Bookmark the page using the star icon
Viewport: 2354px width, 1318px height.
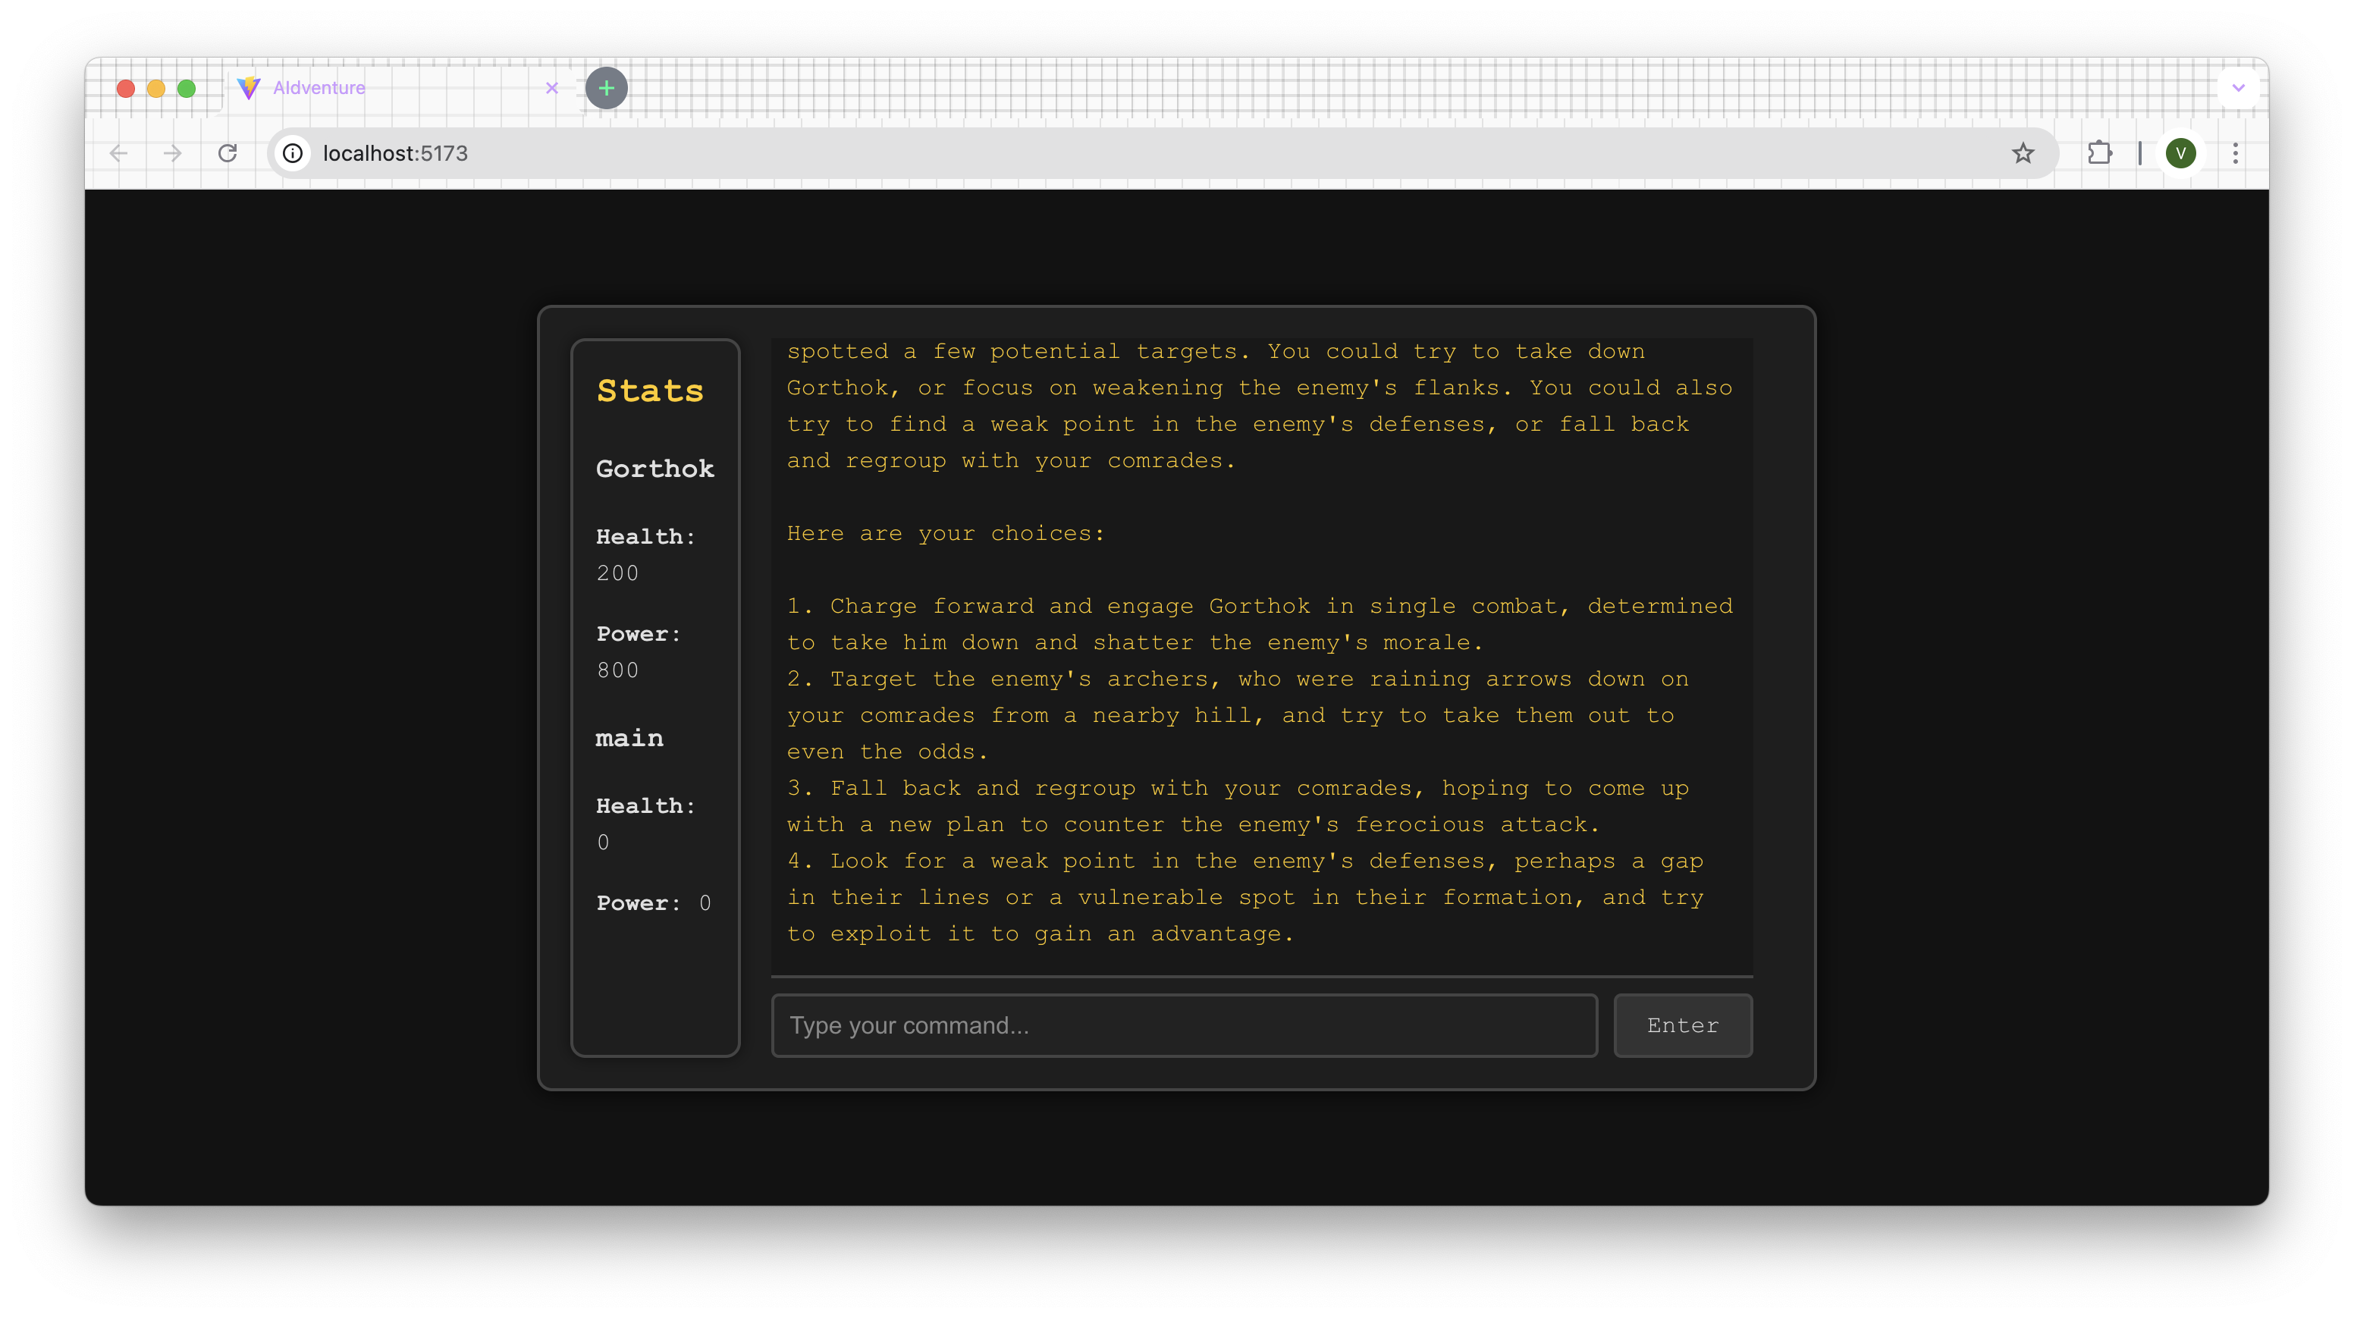2023,153
